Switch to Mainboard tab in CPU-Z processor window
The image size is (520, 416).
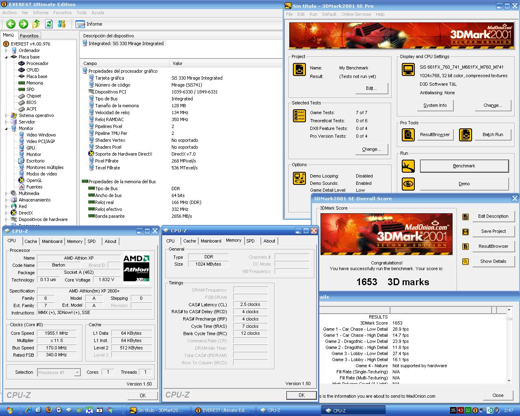point(52,241)
